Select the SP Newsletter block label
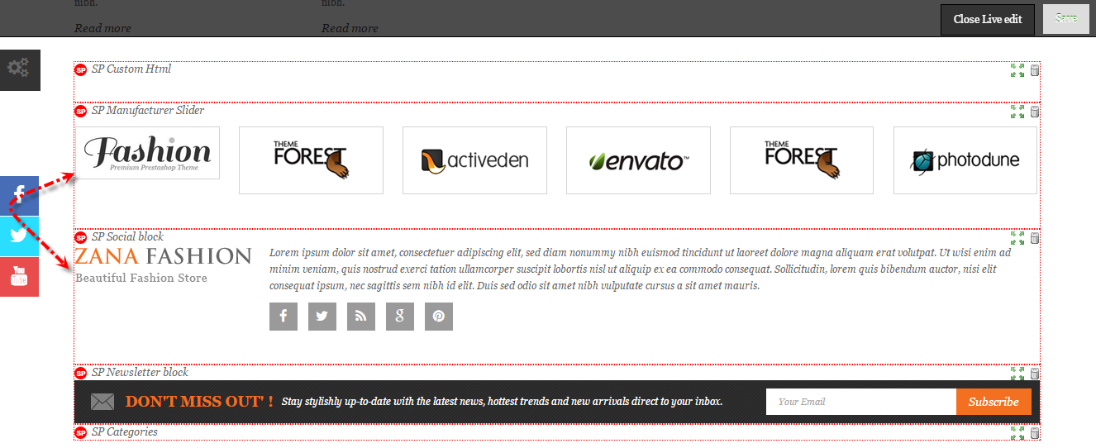The width and height of the screenshot is (1096, 448). click(141, 373)
